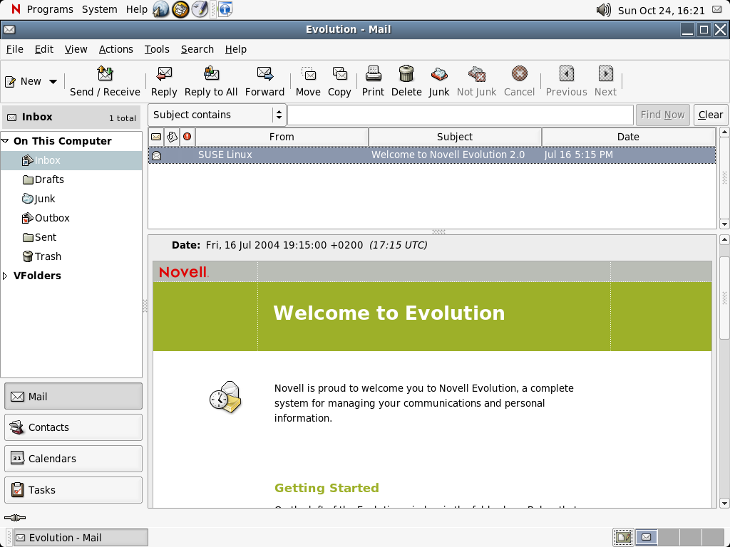The height and width of the screenshot is (547, 730).
Task: Click the Evolution - Mail taskbar button
Action: coord(81,538)
